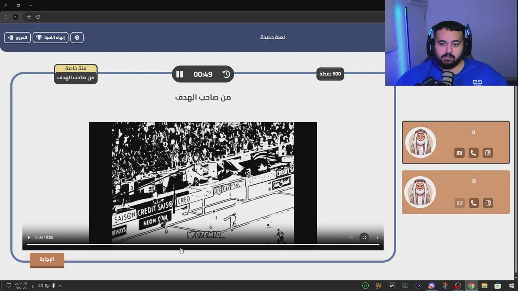This screenshot has height=291, width=518.
Task: Click the team B name label
Action: pyautogui.click(x=474, y=181)
